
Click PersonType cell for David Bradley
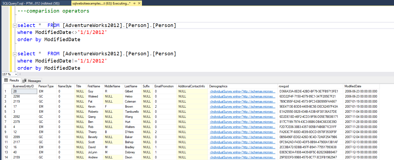coord(47,147)
